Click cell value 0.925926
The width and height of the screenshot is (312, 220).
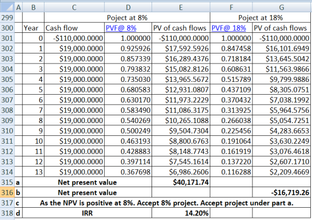coord(128,48)
